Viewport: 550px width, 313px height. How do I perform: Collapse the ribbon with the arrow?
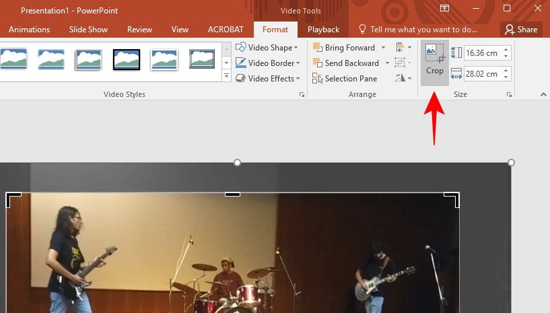tap(543, 96)
